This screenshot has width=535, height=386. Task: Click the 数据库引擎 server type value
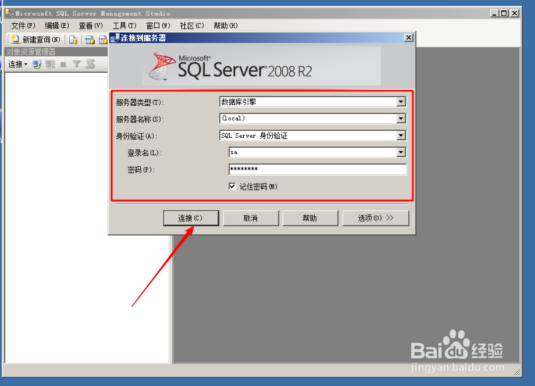(239, 102)
